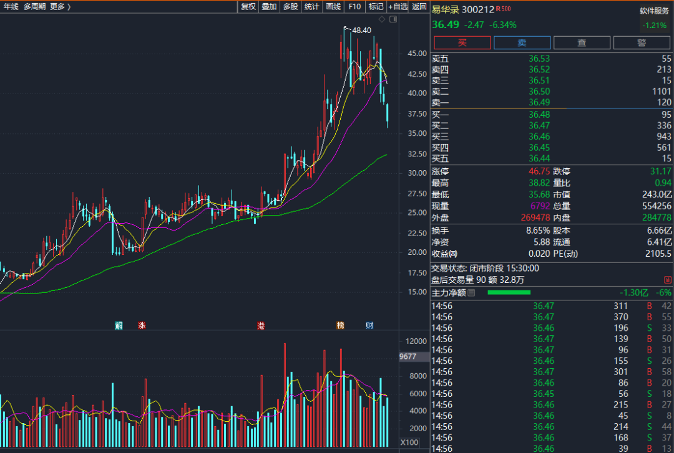
Task: Click the 盘后交易量 90 line
Action: pyautogui.click(x=477, y=280)
